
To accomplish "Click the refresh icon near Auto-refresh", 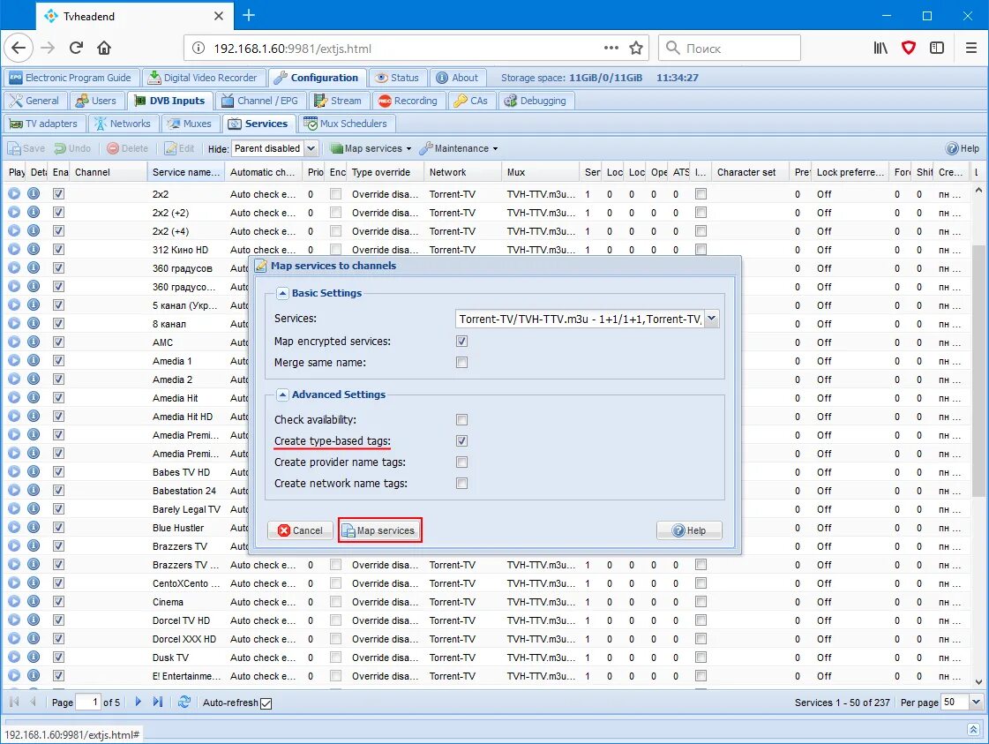I will [x=184, y=703].
